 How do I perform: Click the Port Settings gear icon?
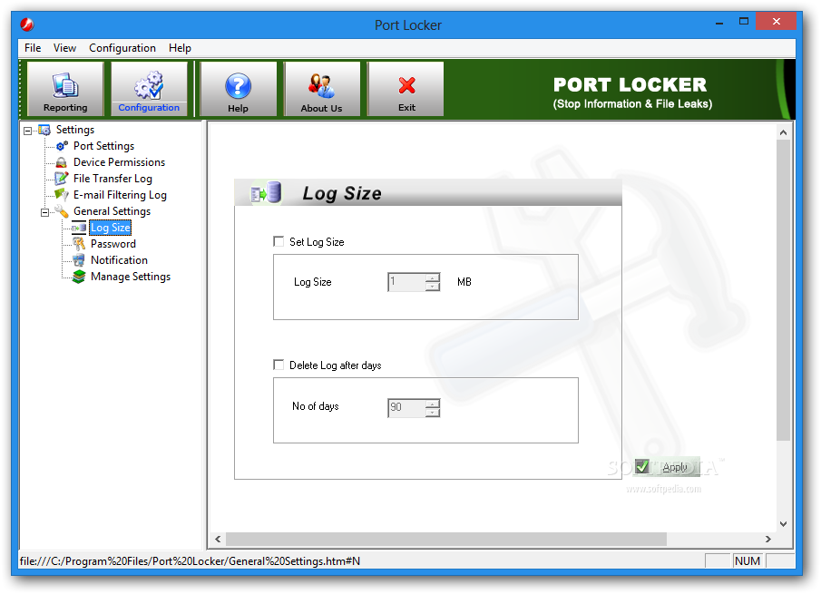coord(62,146)
